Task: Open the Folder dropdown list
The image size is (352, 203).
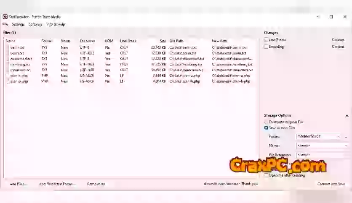Action: 339,136
